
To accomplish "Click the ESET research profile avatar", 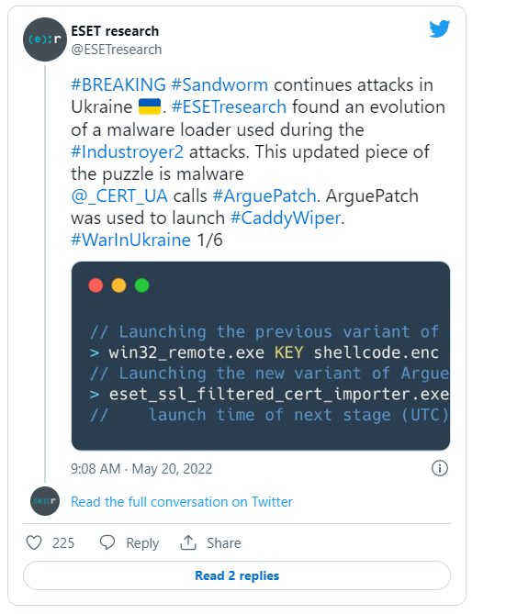I will click(x=45, y=39).
